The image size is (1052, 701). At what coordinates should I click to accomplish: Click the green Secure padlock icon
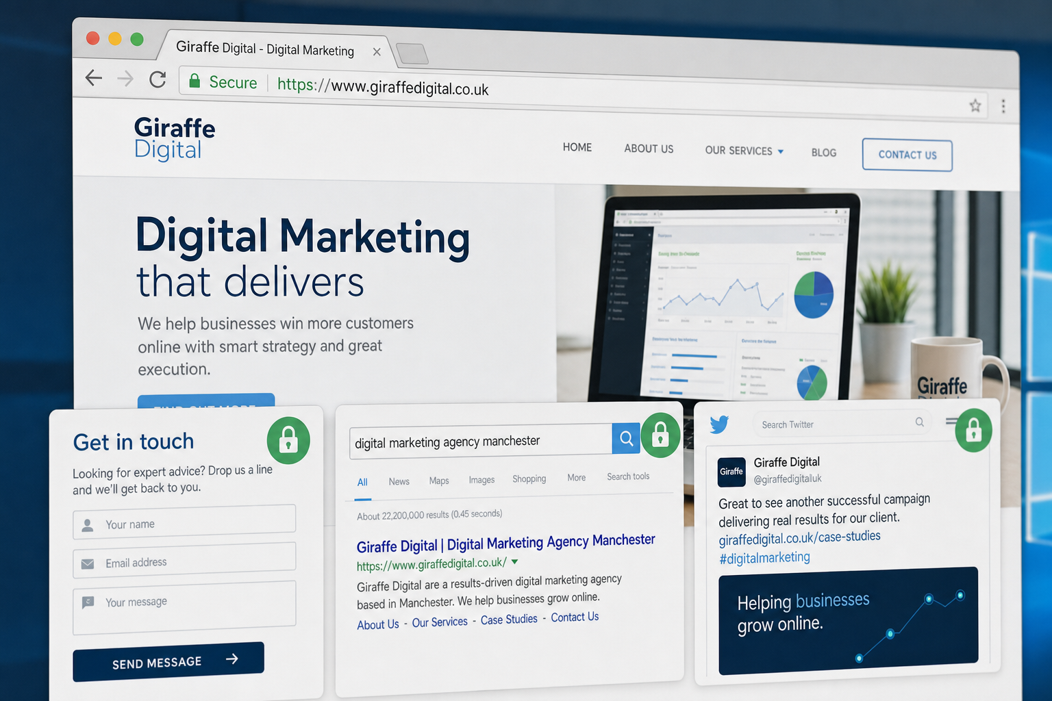[195, 81]
